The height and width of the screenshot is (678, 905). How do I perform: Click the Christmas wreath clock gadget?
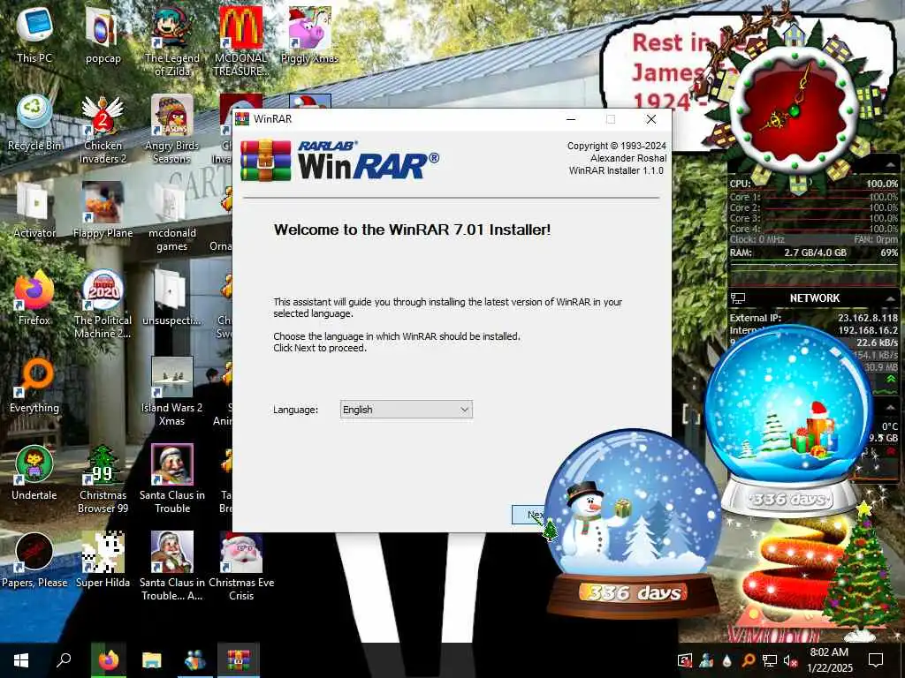pyautogui.click(x=795, y=110)
